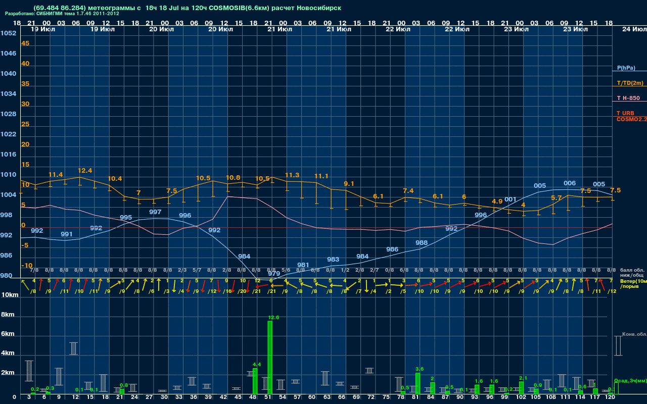Click the "Разработано: СИБНИГМИ тема 1.7.46" credit line
647x404 pixels.
(x=62, y=14)
